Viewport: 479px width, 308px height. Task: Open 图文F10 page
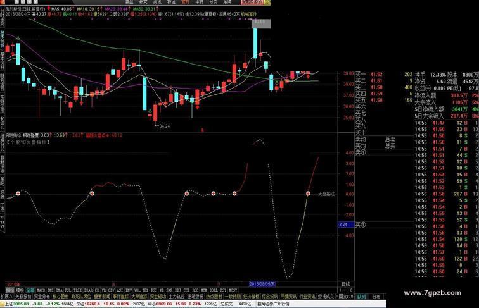346,296
